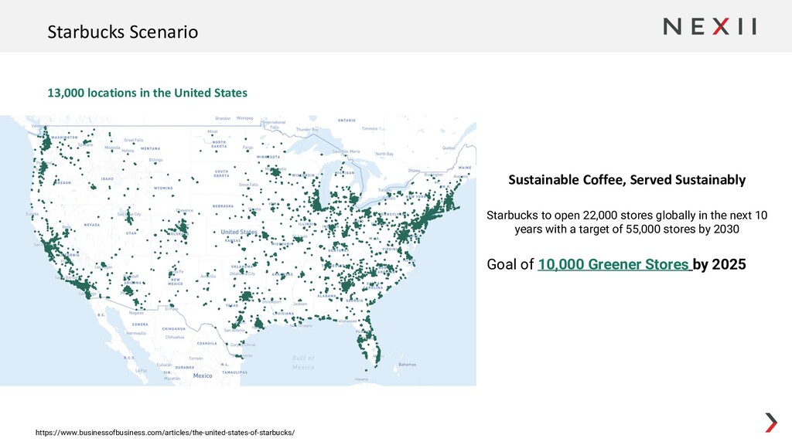Click the 'NEBRASKA' map label
792x445 pixels.
223,206
